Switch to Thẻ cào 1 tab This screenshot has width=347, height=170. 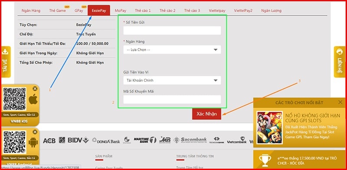pyautogui.click(x=143, y=10)
